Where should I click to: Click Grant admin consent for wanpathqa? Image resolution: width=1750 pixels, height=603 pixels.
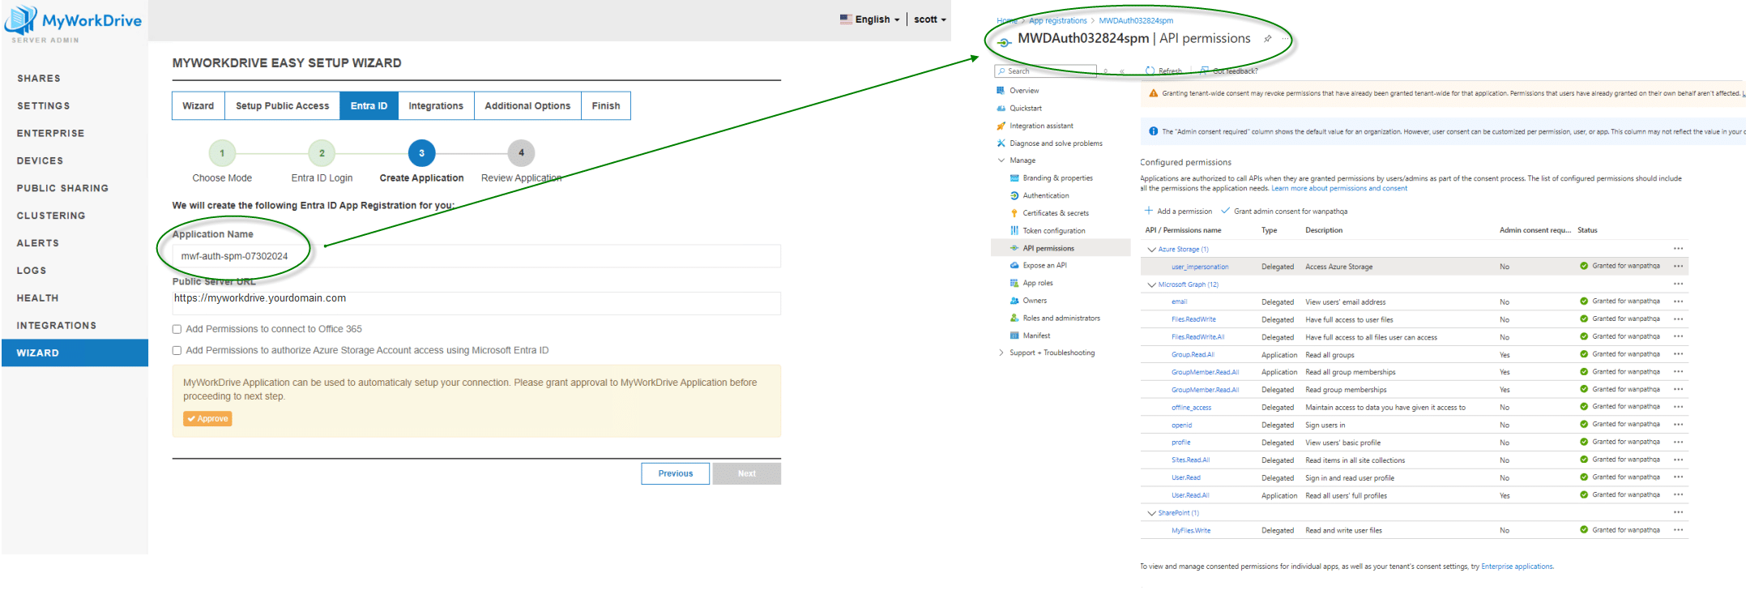(1284, 212)
